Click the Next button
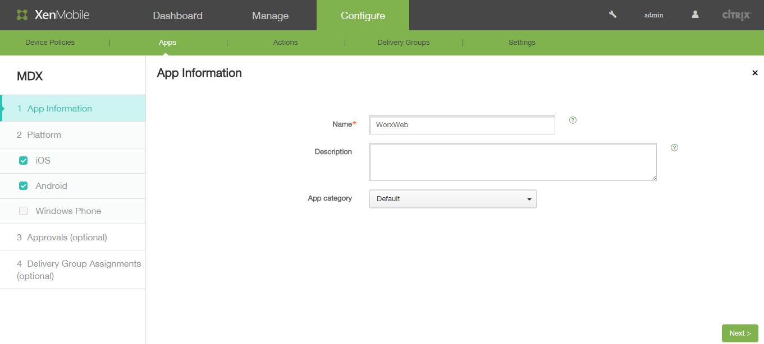The height and width of the screenshot is (344, 764). pyautogui.click(x=739, y=333)
